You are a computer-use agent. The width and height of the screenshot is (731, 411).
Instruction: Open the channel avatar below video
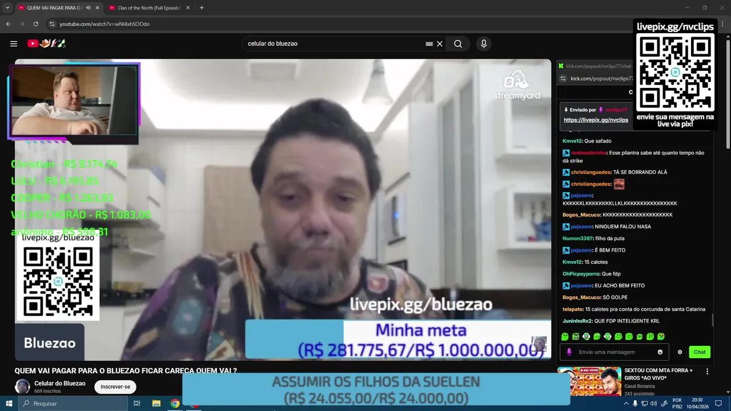click(x=22, y=386)
